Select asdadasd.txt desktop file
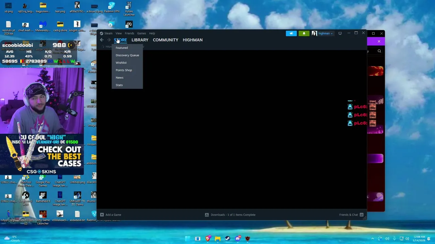 [x=77, y=217]
